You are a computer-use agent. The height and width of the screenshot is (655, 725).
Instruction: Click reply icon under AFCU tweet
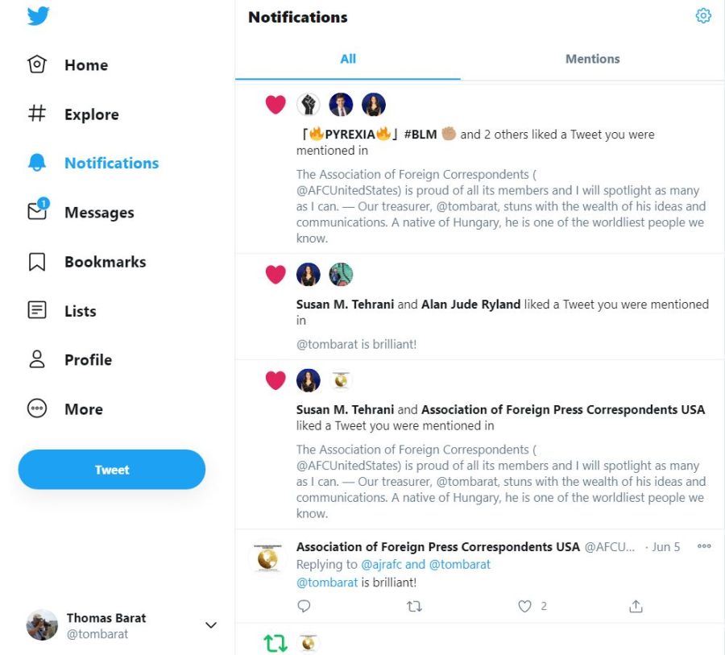[304, 607]
